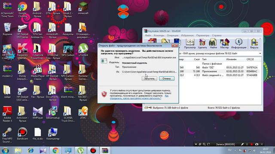Screen dimensions: 275x154
Task: Close the security warning dialog
Action: pos(175,46)
